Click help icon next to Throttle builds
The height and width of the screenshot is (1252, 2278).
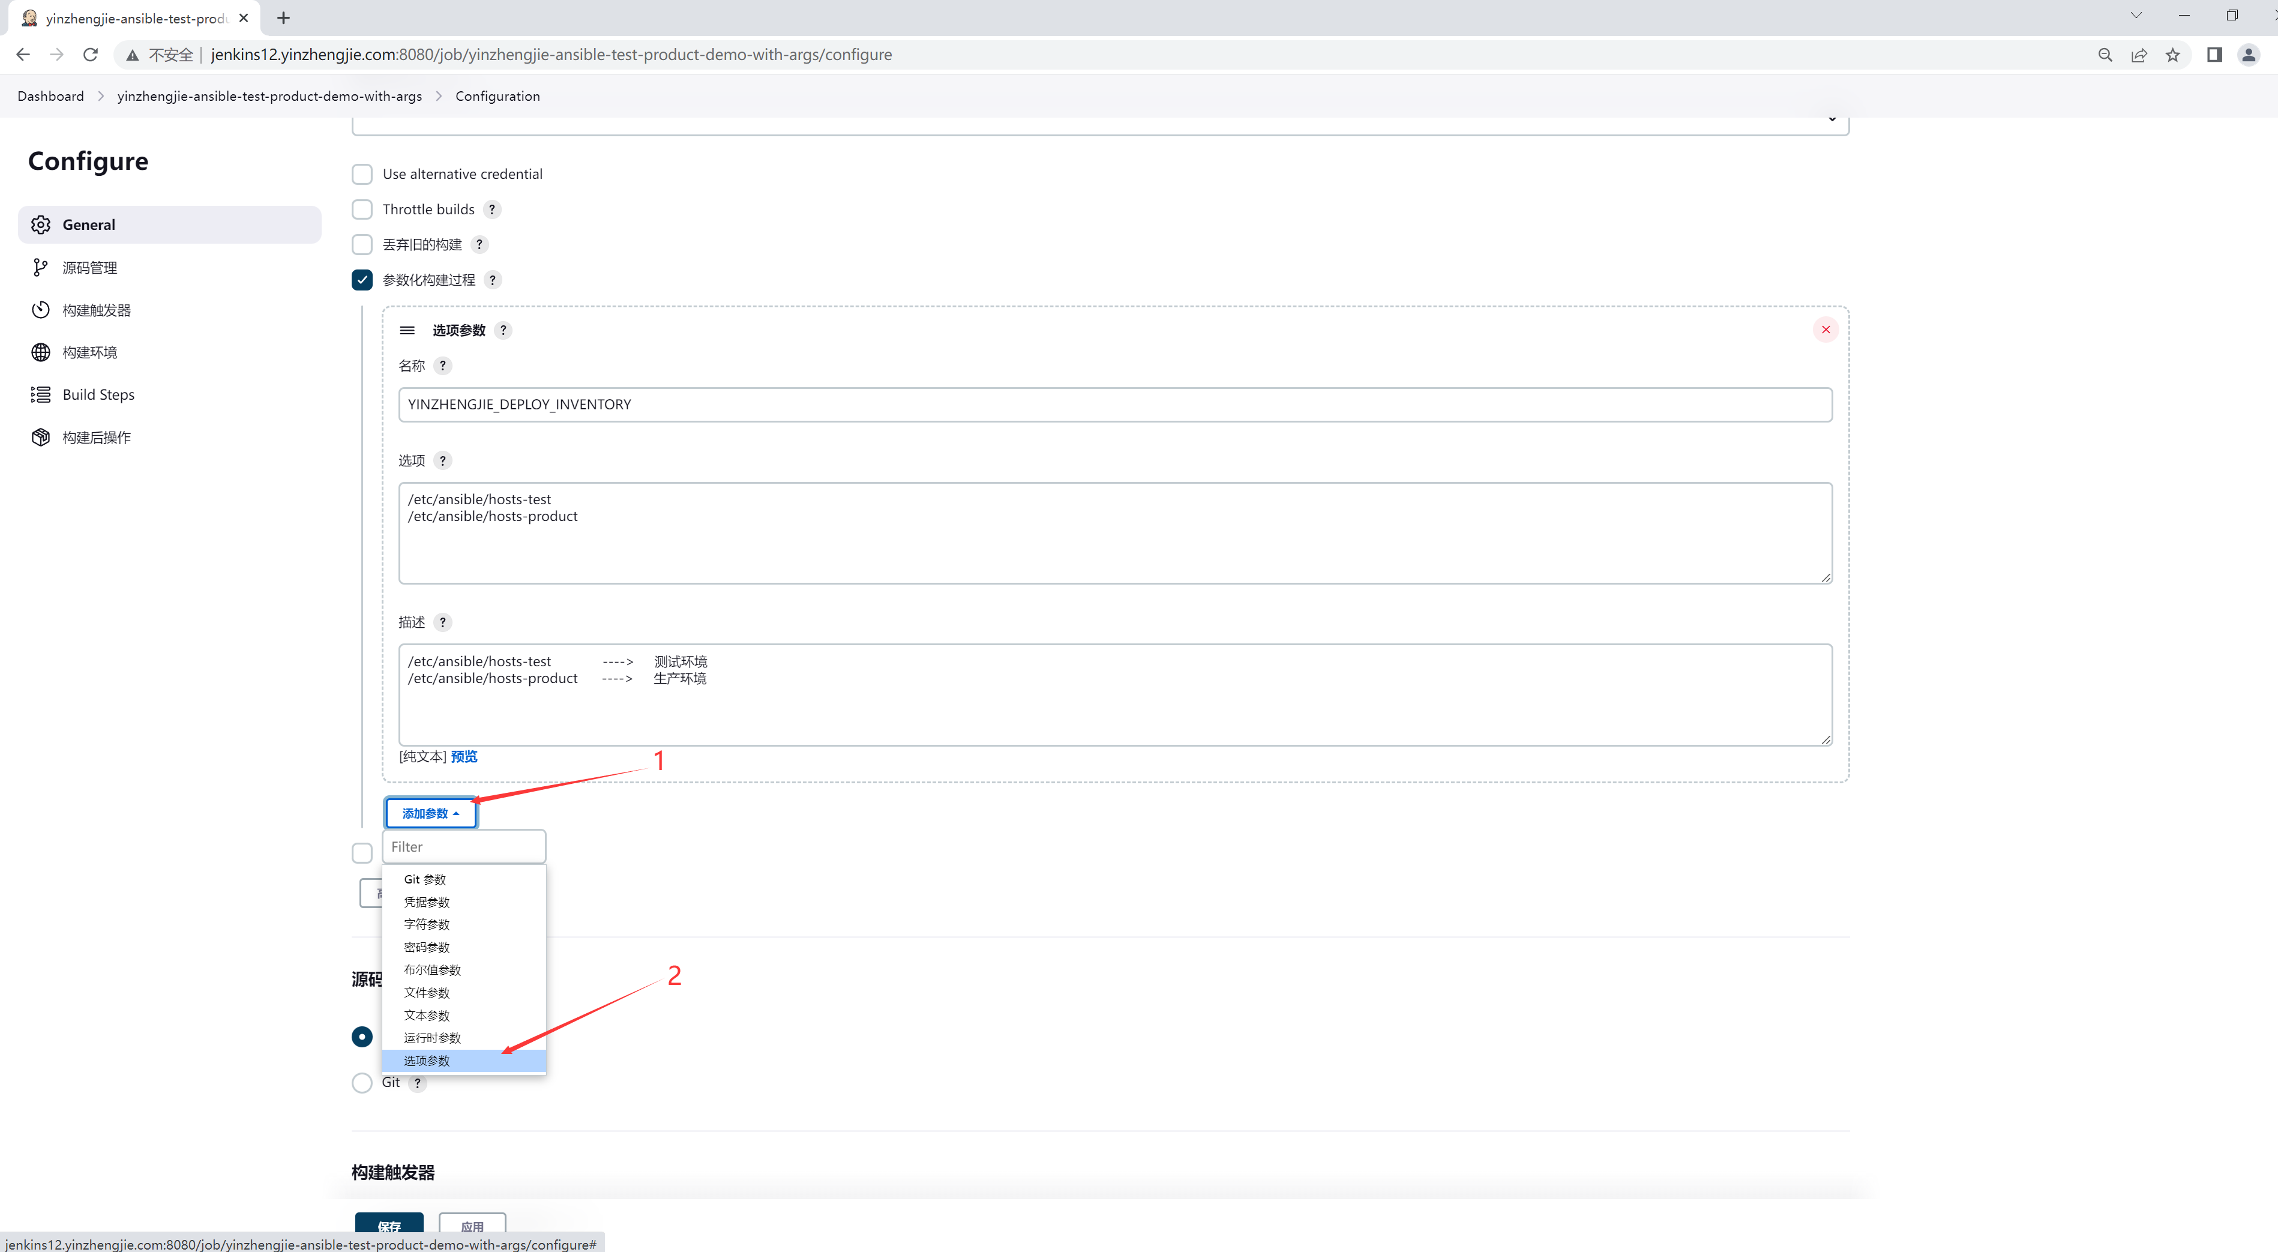(x=493, y=209)
